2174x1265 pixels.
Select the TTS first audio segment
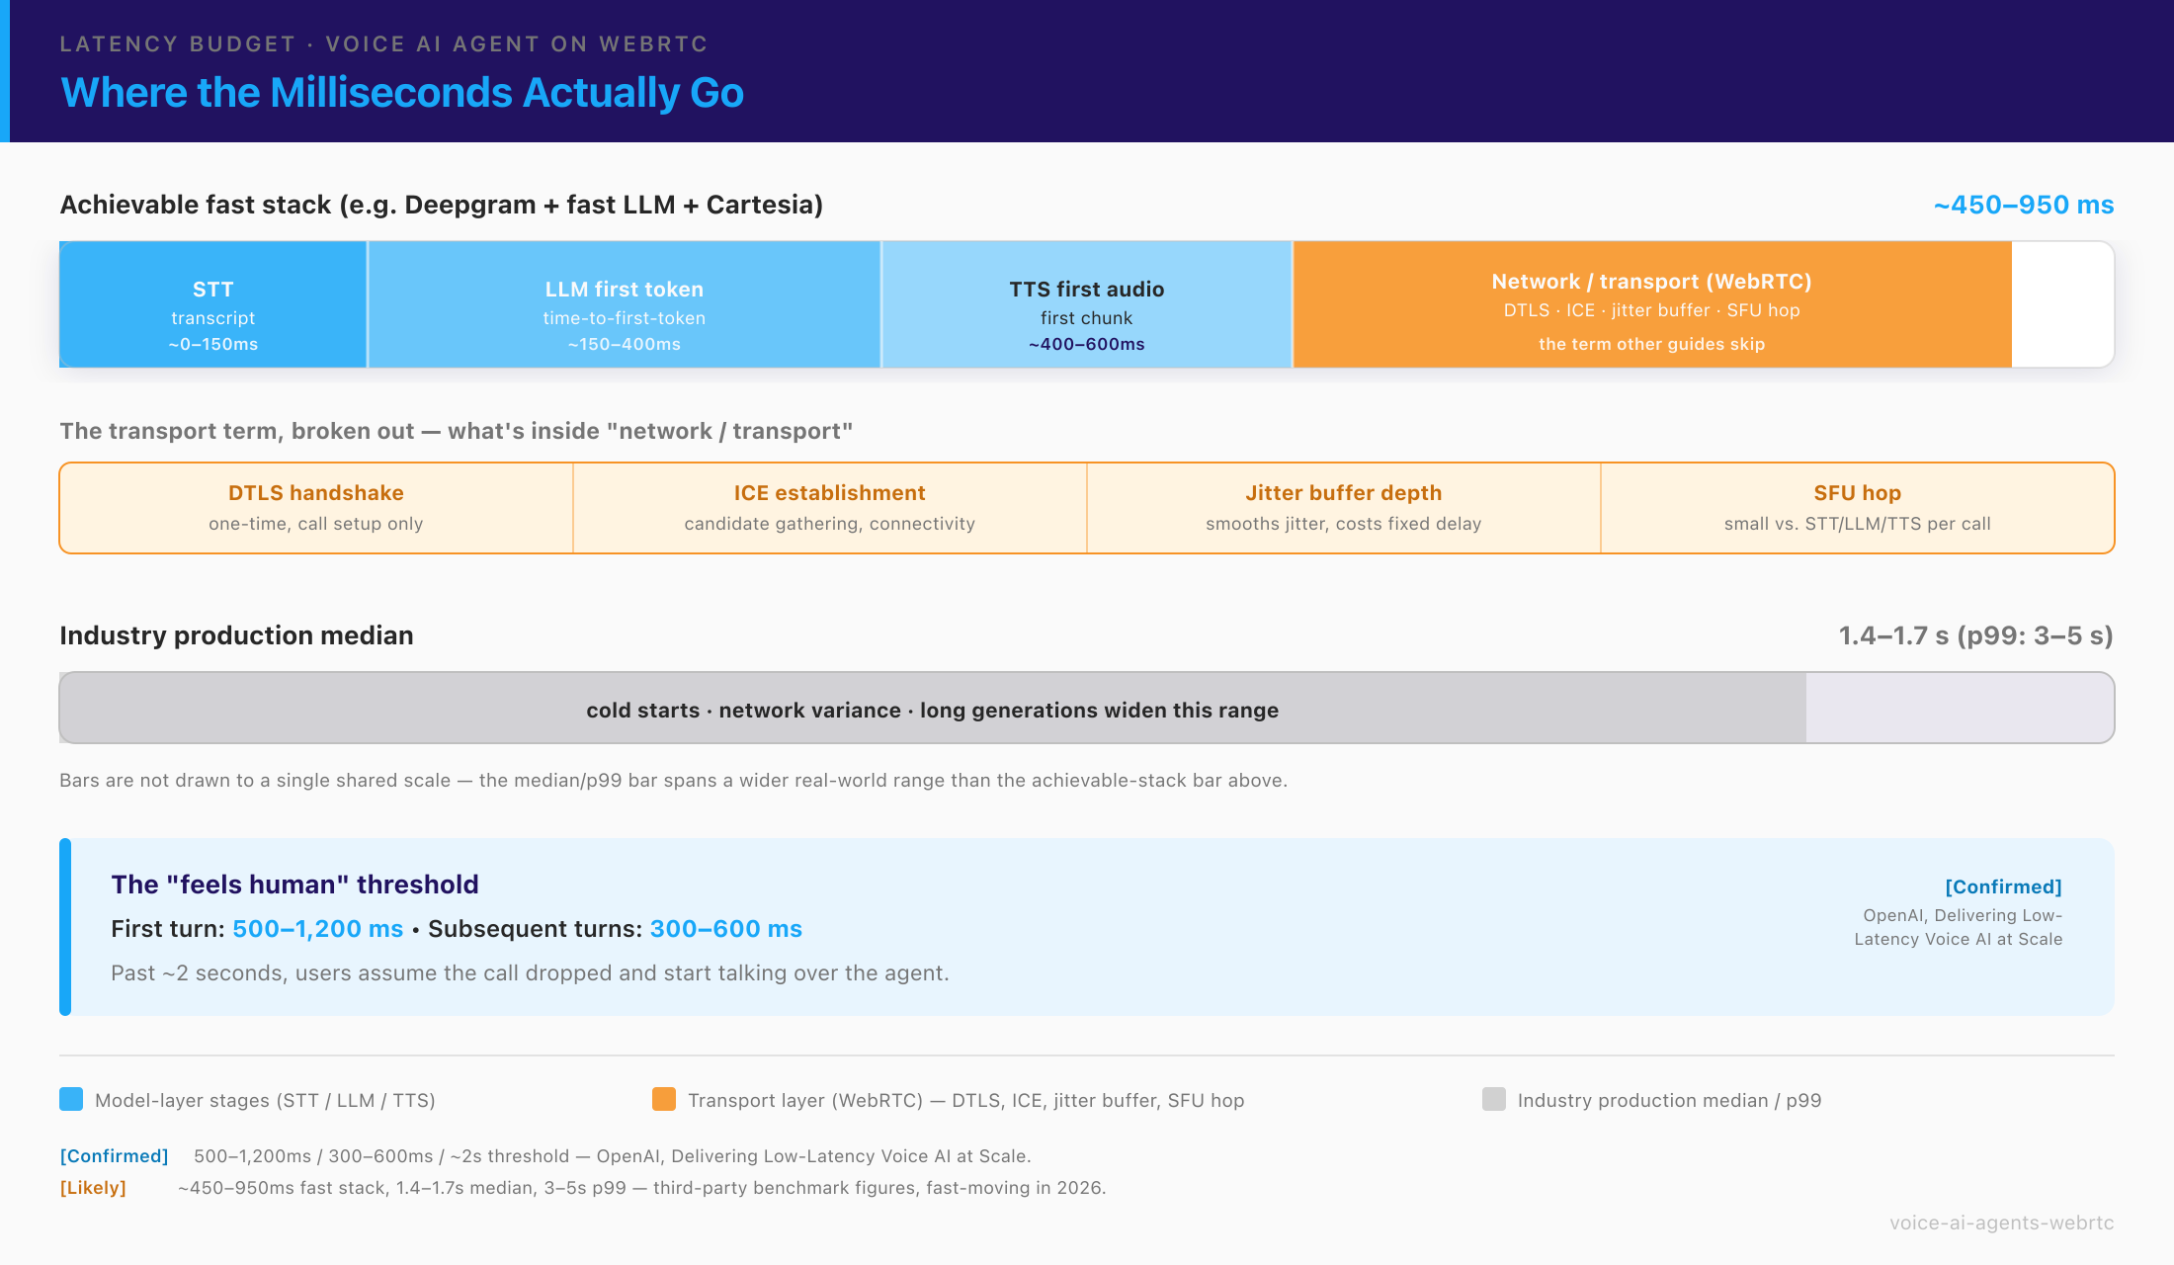point(1087,304)
